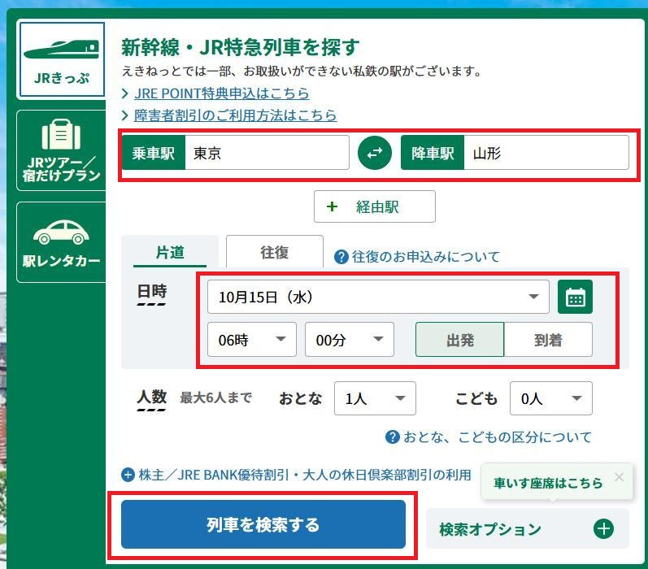This screenshot has width=648, height=569.
Task: Open the date dropdown showing 10月15日
Action: click(x=378, y=297)
